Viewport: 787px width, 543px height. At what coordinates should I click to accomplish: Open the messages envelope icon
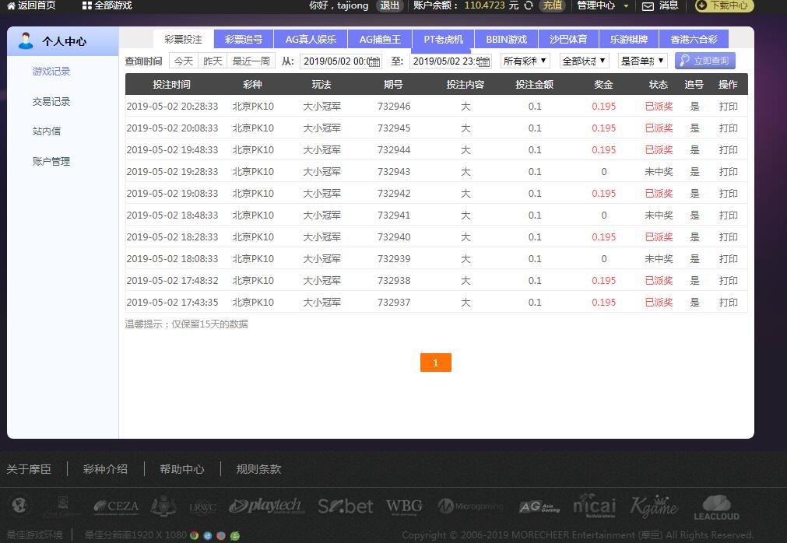(x=648, y=5)
